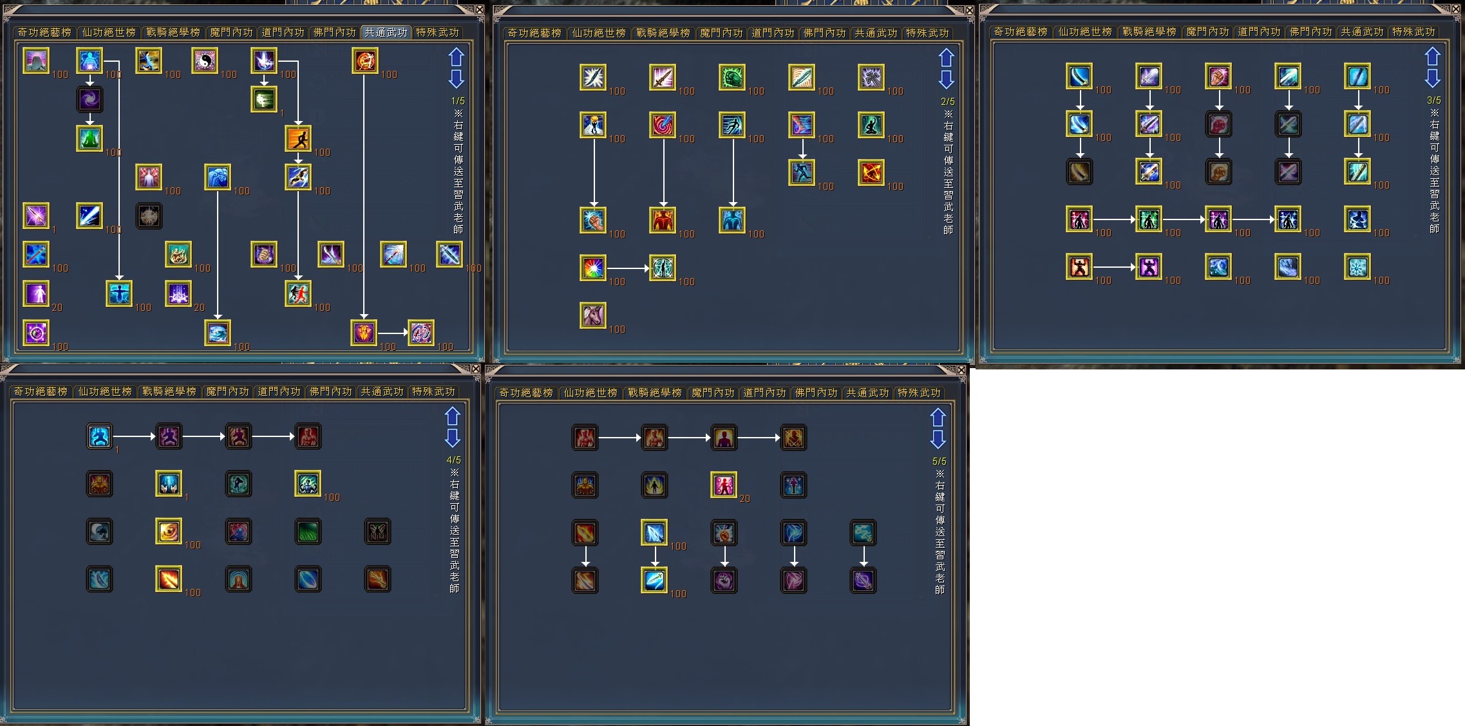Select the fiery dragon circle skill on page 1/5
1465x726 pixels.
point(365,61)
